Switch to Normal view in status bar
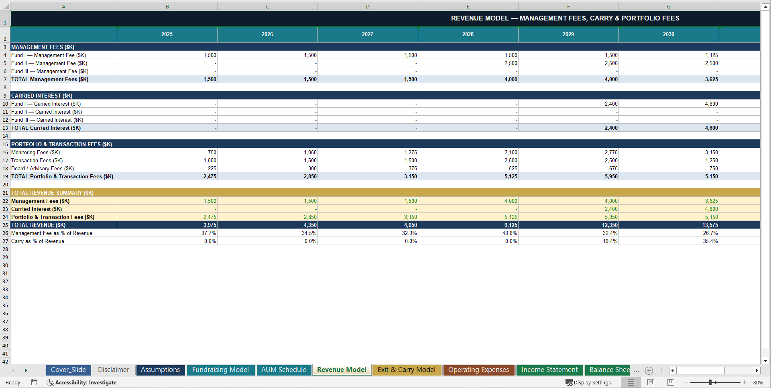The height and width of the screenshot is (388, 771). click(631, 382)
